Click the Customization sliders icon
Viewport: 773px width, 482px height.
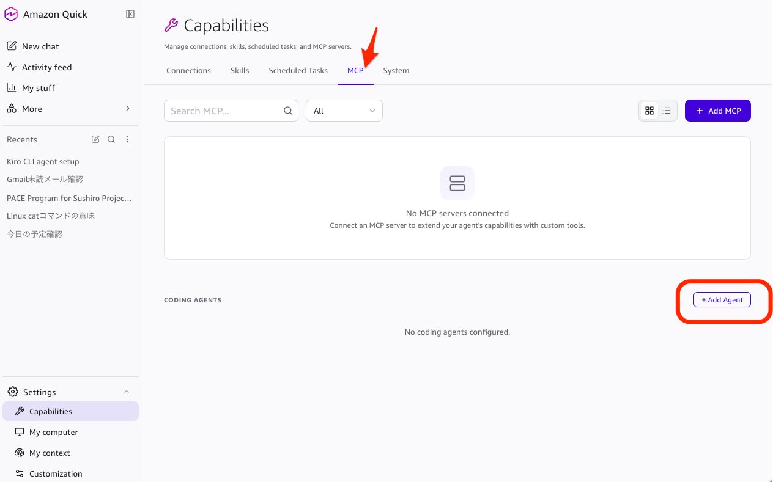coord(19,473)
